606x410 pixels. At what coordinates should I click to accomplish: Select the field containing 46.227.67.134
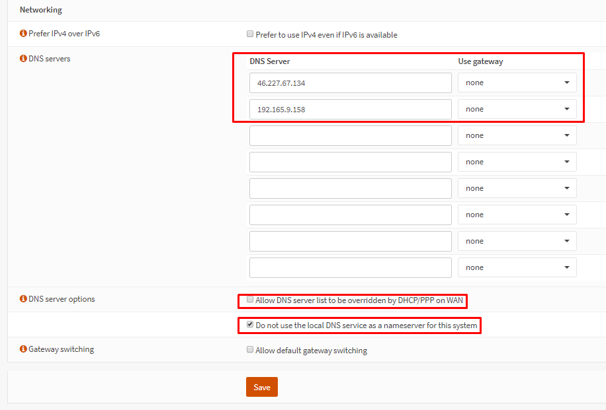pos(350,82)
